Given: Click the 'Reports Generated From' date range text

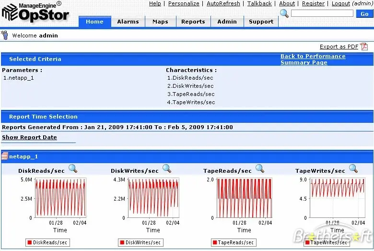Looking at the screenshot, I should click(x=117, y=127).
